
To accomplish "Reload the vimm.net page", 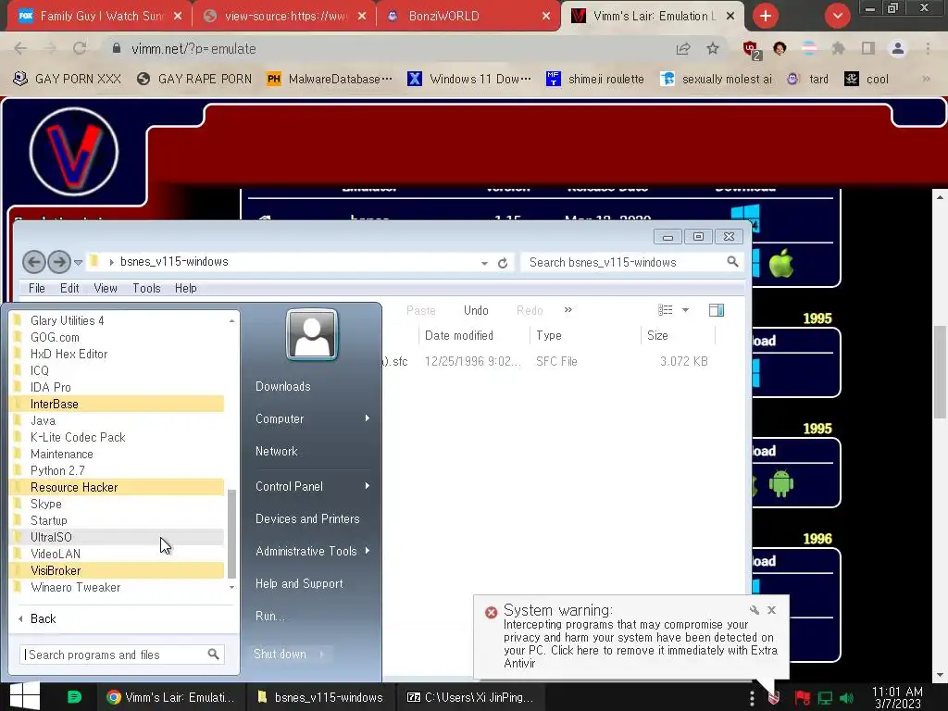I will point(80,48).
